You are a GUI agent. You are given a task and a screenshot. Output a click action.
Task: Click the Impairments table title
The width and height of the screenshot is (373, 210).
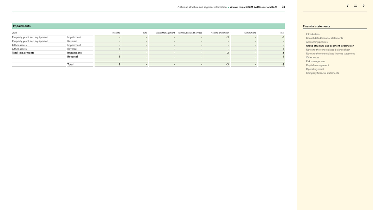[22, 26]
